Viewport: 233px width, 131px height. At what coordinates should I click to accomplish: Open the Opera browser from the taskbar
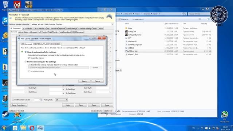[x=32, y=128]
